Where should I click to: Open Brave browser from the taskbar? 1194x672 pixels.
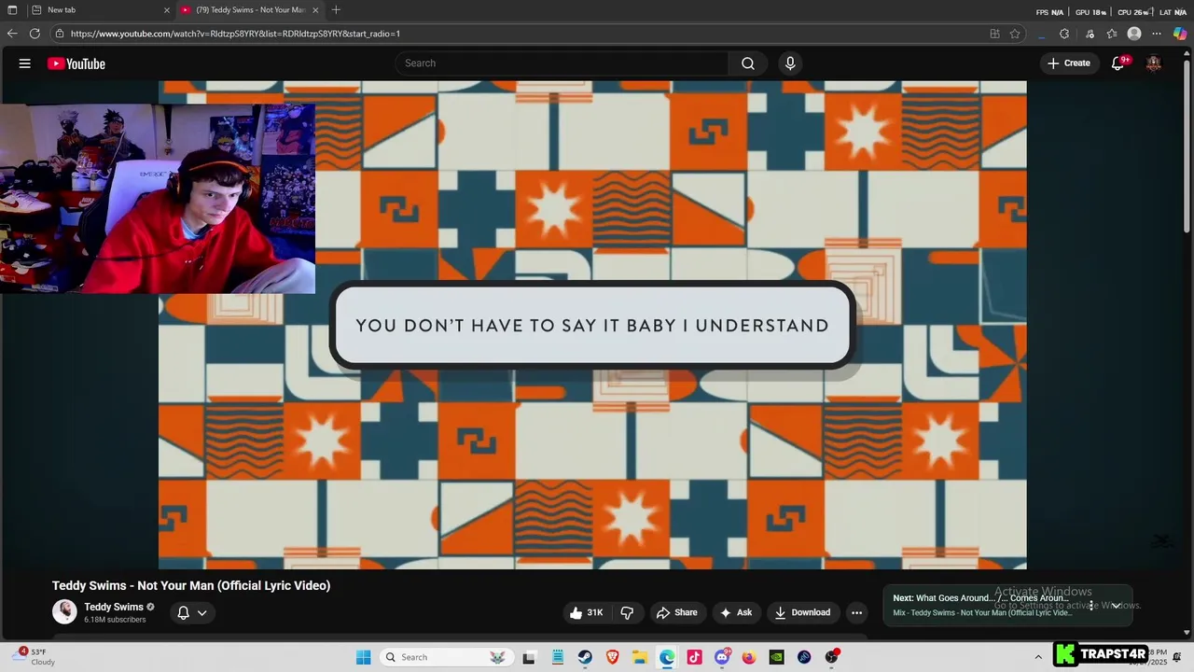613,657
